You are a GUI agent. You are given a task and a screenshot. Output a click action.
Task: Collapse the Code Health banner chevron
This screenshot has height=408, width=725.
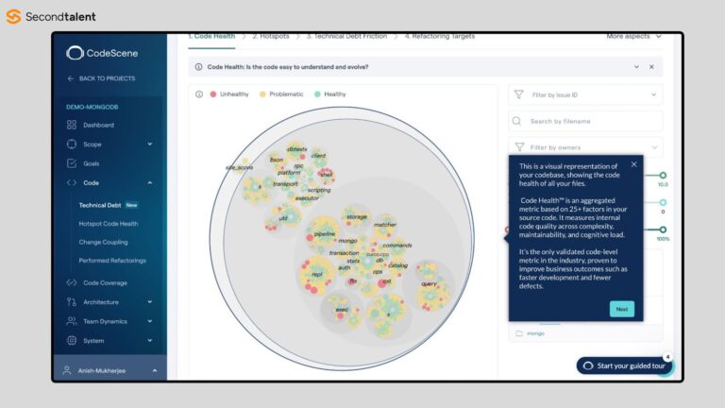636,67
